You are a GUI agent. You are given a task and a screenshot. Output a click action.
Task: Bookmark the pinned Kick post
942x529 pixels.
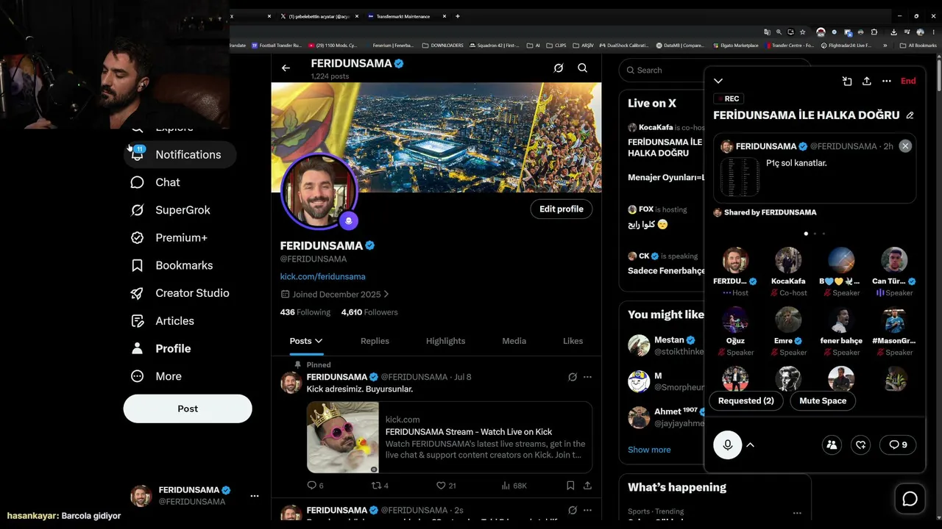click(570, 486)
